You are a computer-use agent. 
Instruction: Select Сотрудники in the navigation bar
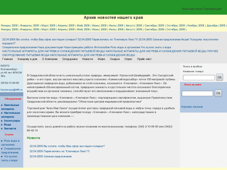70,59
